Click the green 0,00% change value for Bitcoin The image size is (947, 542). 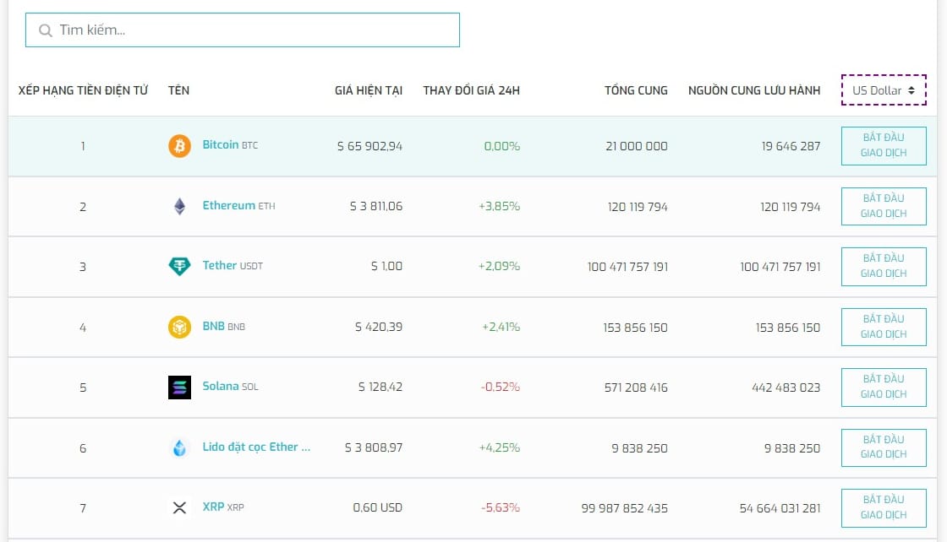[x=501, y=145]
